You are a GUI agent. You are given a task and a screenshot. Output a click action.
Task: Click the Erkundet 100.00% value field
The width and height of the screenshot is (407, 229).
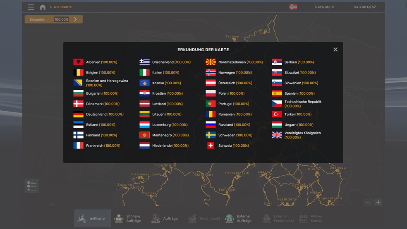pyautogui.click(x=61, y=19)
